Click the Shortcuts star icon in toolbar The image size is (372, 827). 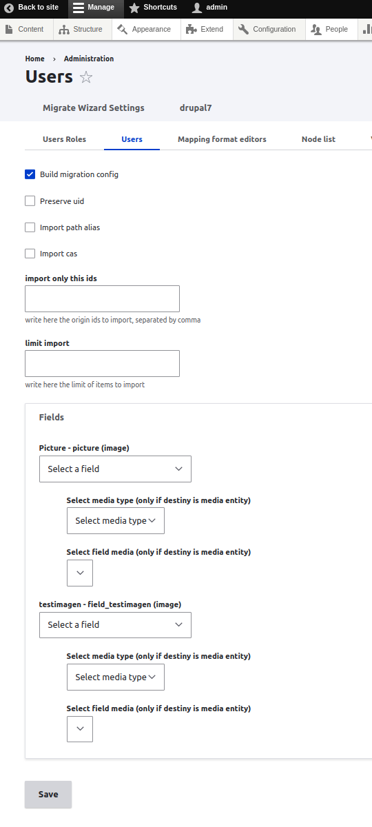tap(134, 8)
